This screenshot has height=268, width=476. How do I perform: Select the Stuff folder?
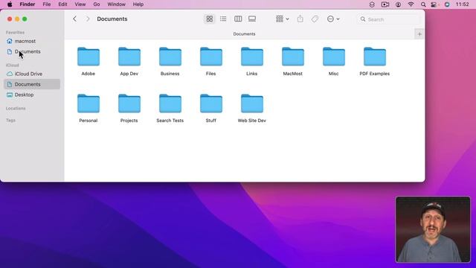[x=211, y=108]
